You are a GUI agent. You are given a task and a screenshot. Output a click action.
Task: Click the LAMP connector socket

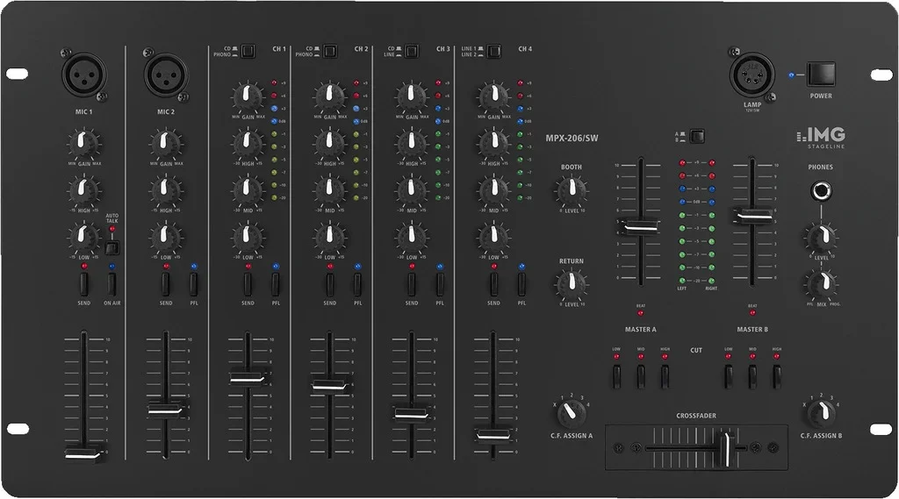(752, 75)
